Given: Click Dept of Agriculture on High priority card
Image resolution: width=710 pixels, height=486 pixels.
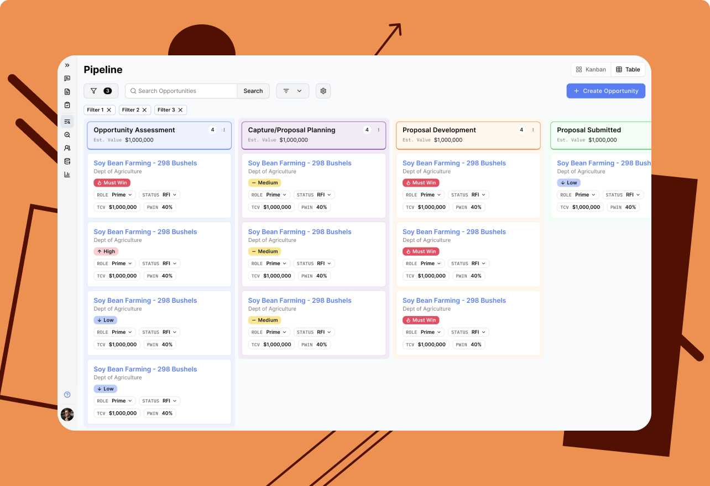Looking at the screenshot, I should coord(118,240).
